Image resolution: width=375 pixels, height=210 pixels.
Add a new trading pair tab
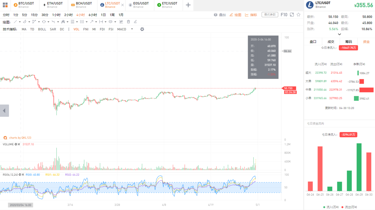pyautogui.click(x=188, y=5)
